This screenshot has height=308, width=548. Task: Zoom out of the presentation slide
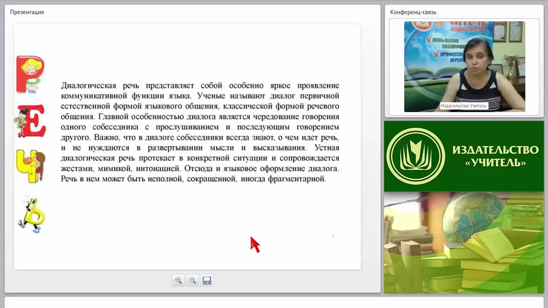pos(193,280)
